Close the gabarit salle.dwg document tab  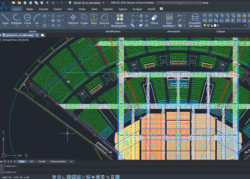click(37, 35)
